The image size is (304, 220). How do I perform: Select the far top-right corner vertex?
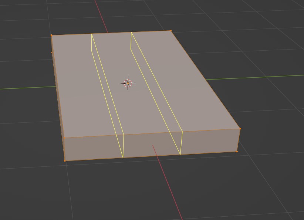(x=170, y=31)
